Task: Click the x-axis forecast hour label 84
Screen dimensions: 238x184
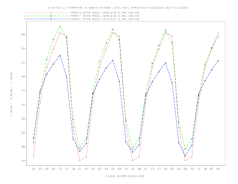Action: [218, 169]
